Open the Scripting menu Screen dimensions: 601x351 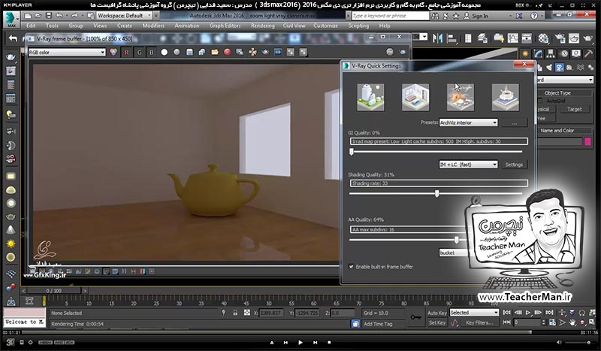pos(358,26)
